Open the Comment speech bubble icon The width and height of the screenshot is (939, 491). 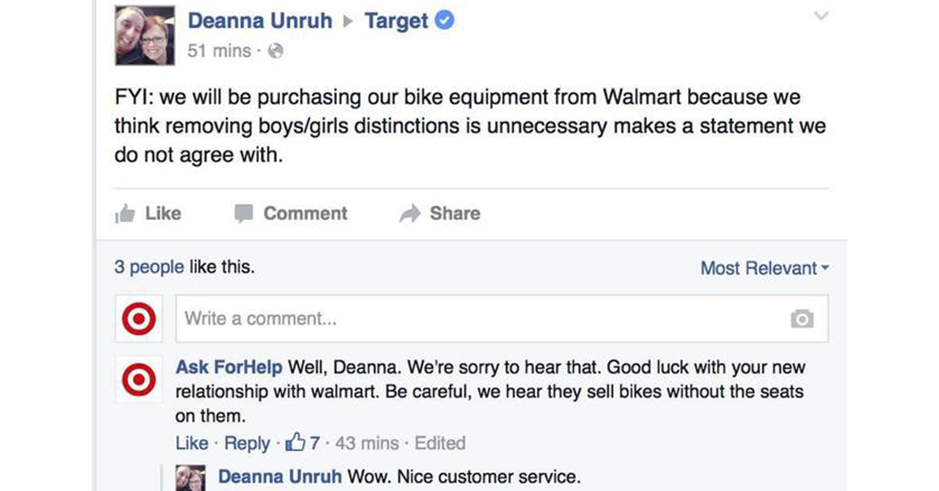244,212
